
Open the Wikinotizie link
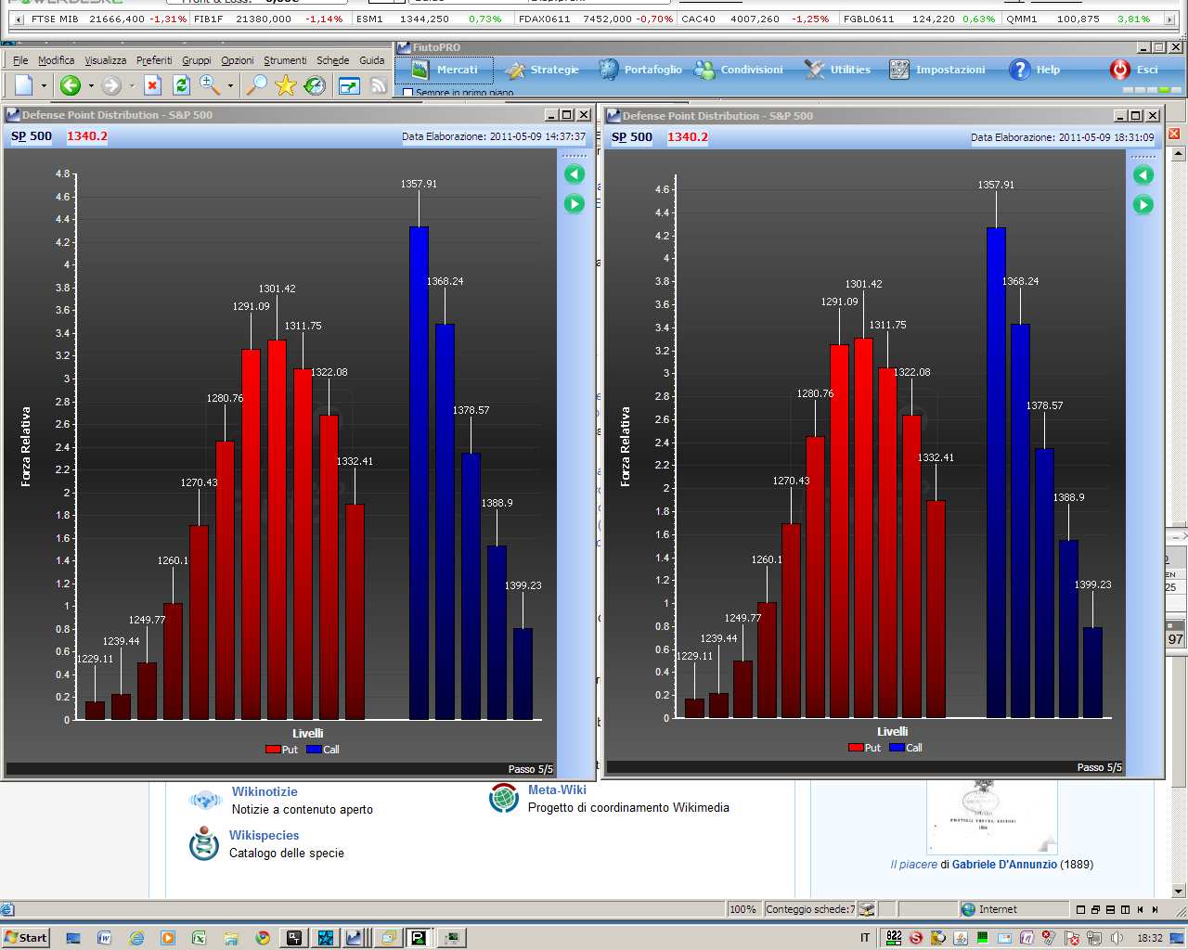tap(265, 791)
